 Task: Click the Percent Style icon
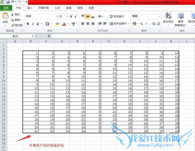point(142,24)
